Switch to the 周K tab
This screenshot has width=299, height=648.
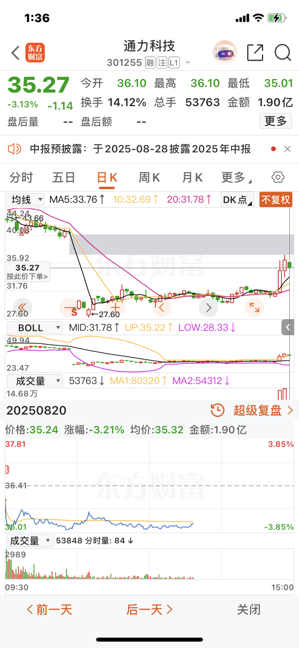click(149, 177)
